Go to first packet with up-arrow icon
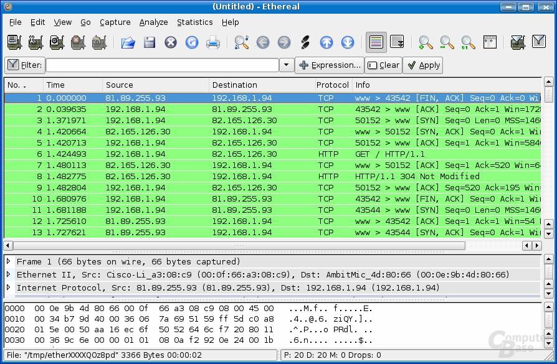557x364 pixels. (x=326, y=42)
